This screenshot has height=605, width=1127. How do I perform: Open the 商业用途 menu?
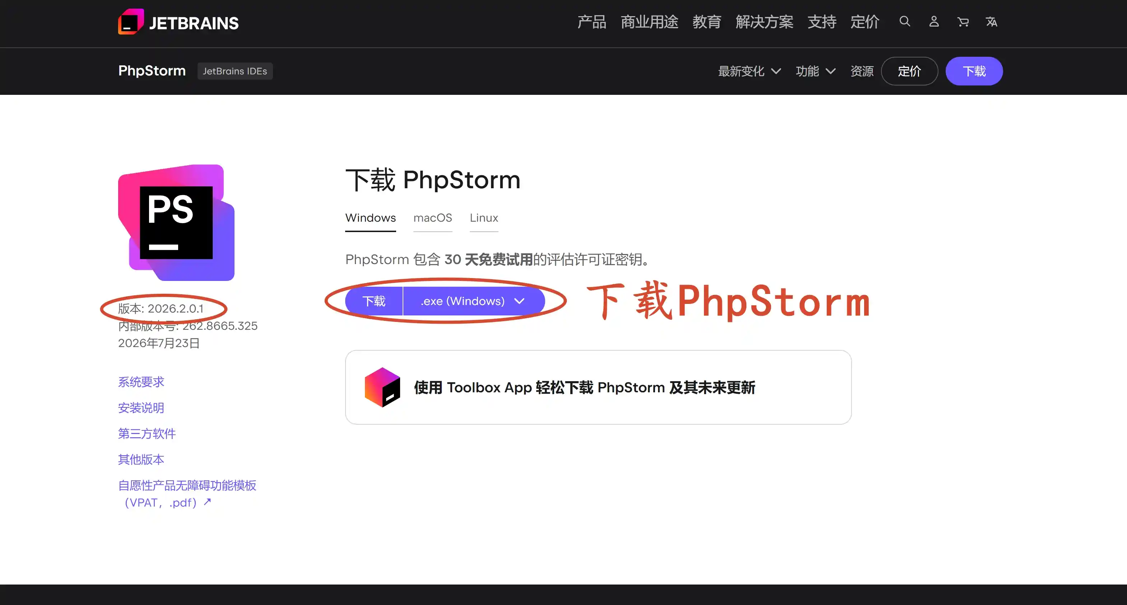649,22
